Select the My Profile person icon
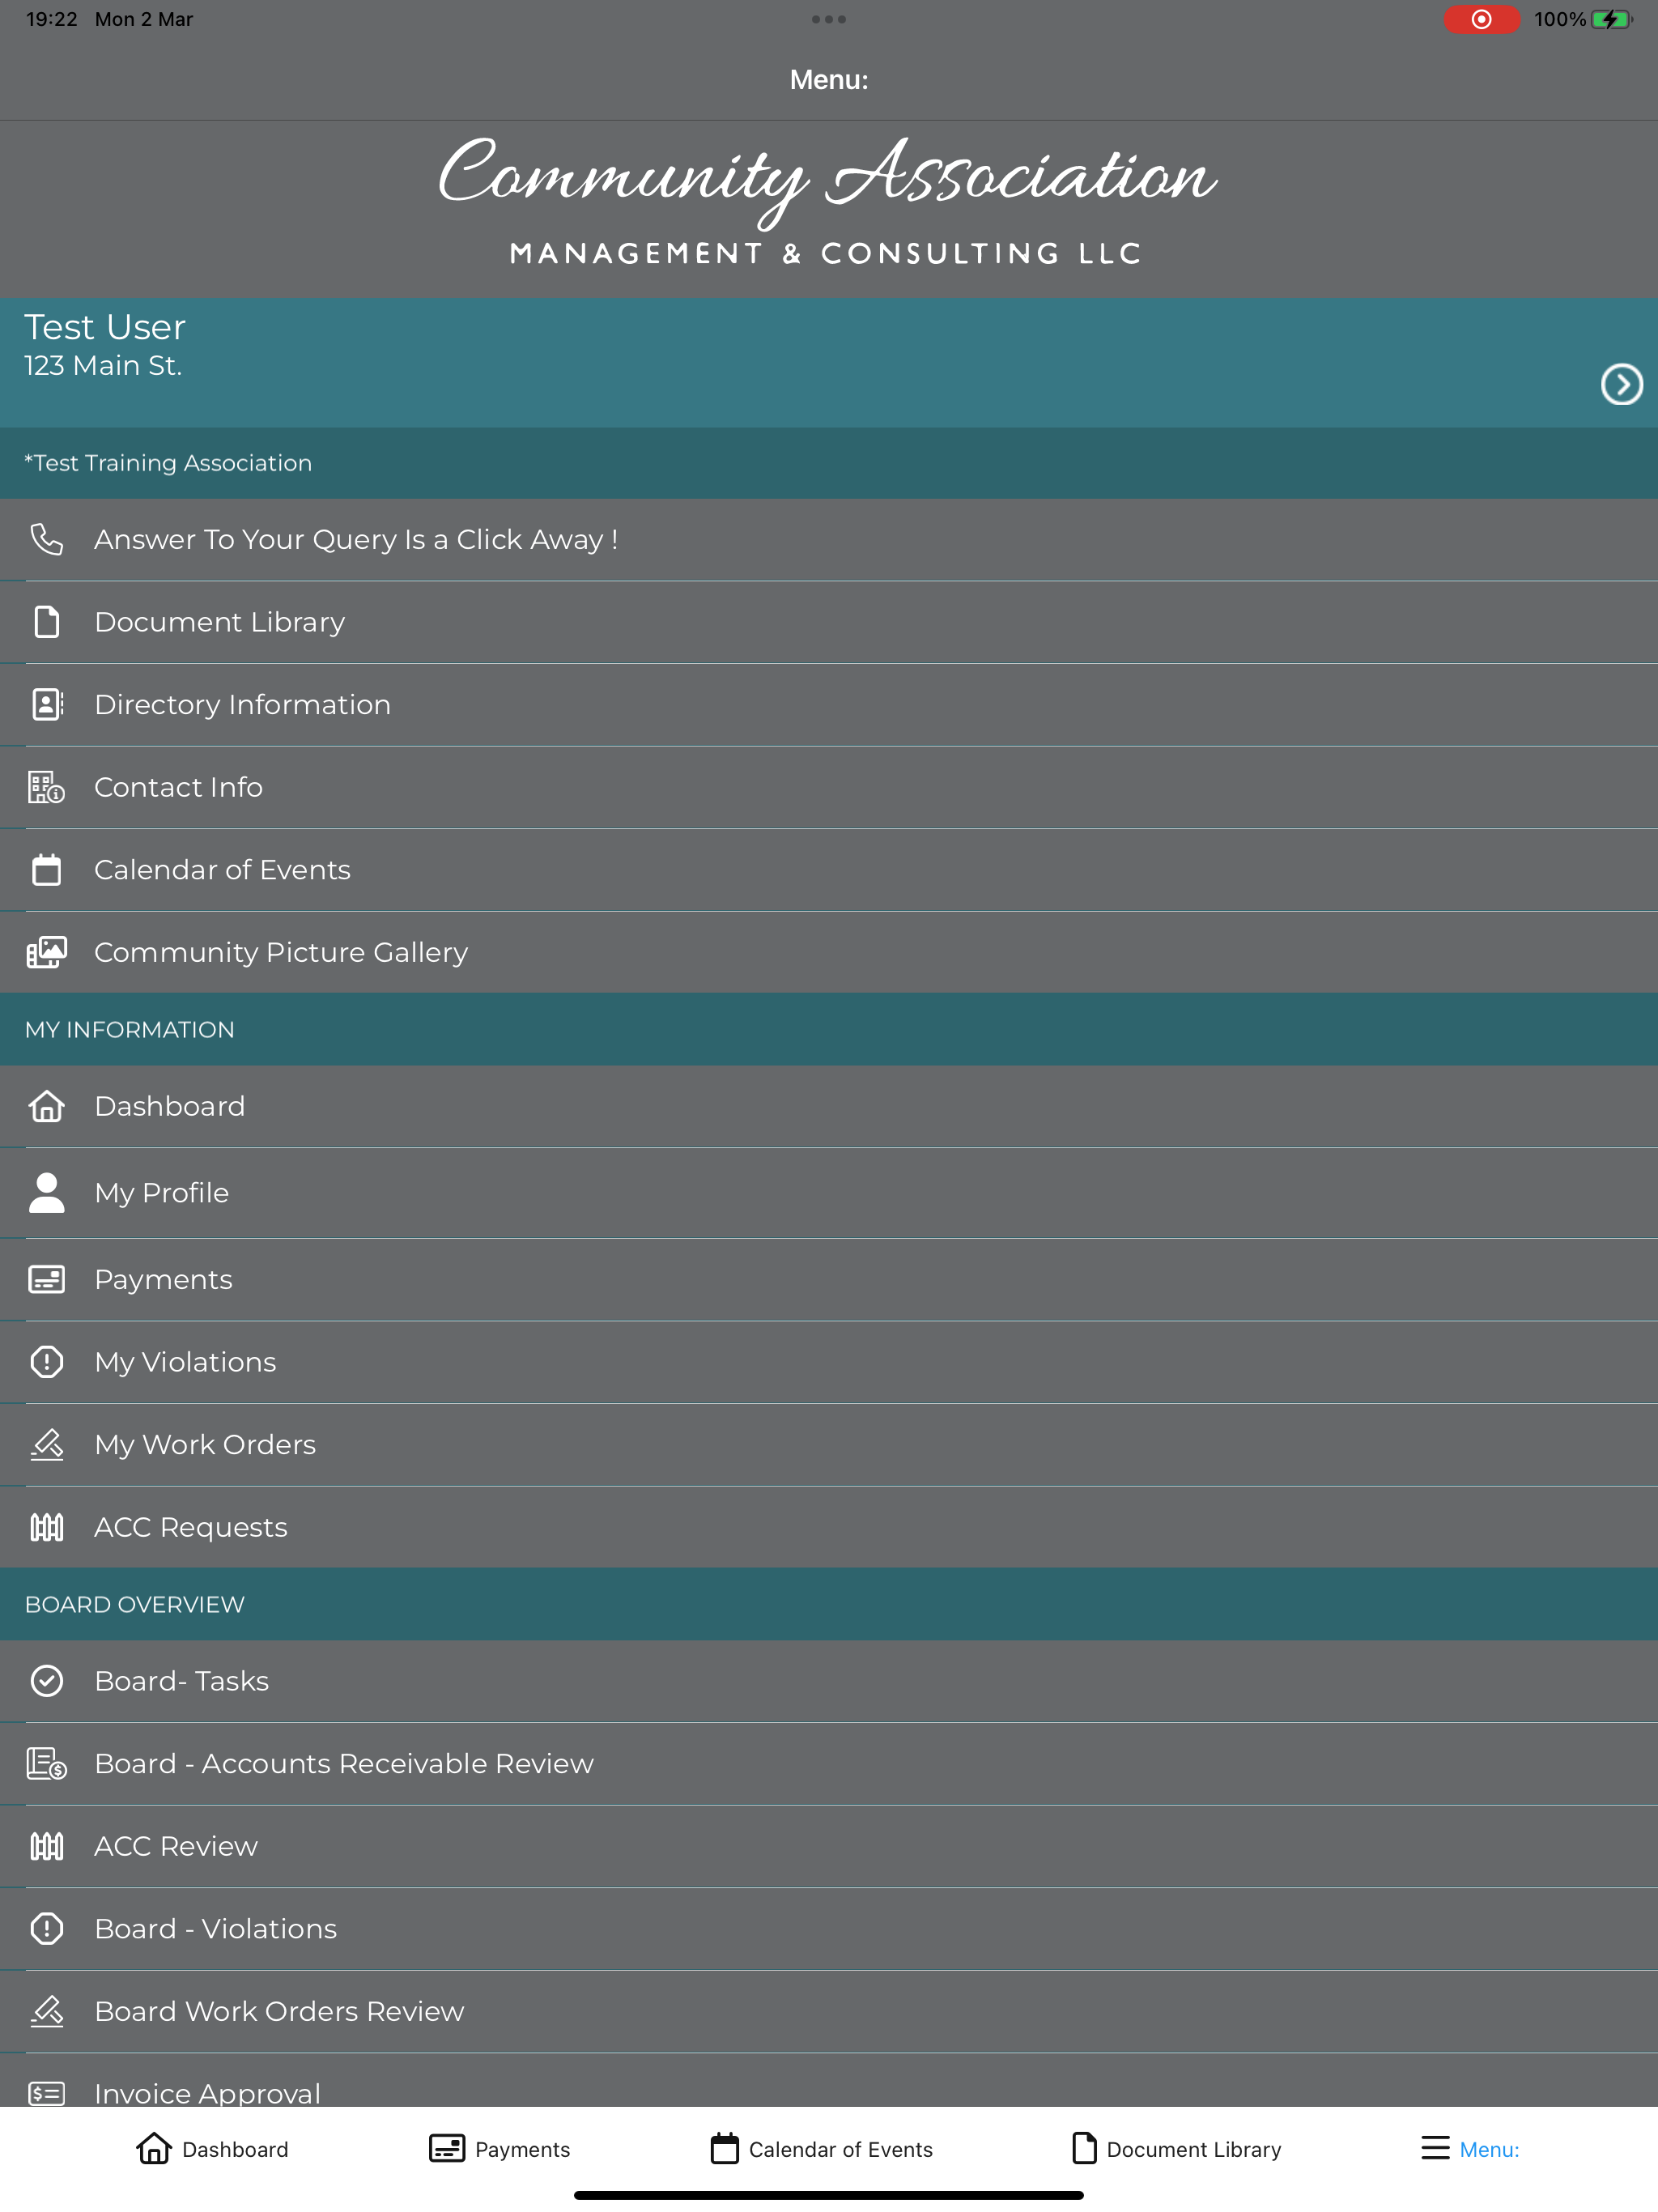 (x=47, y=1192)
